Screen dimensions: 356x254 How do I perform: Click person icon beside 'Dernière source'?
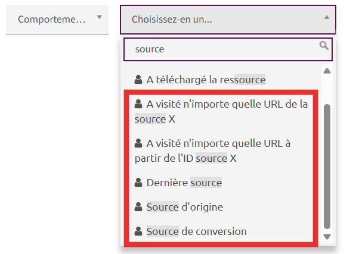tap(138, 182)
